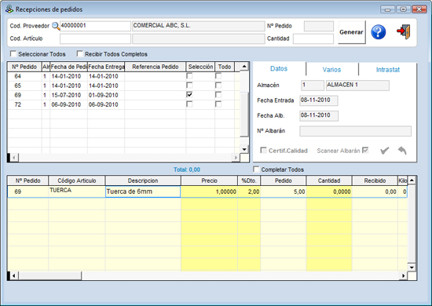Viewport: 432px width, 306px height.
Task: Click the Precio column header
Action: (x=209, y=180)
